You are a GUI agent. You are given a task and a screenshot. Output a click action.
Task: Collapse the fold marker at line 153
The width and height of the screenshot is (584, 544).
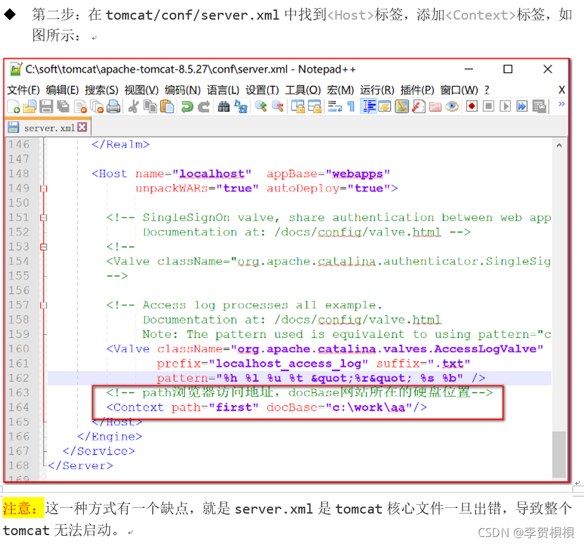click(x=44, y=247)
